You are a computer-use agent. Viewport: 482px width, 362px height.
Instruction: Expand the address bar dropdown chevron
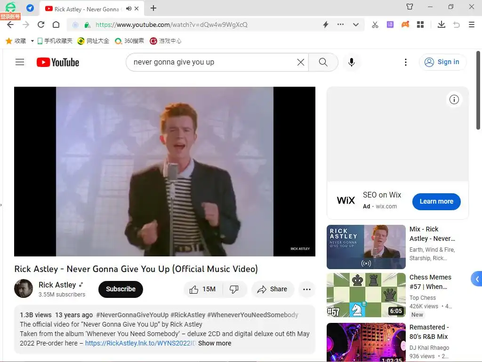click(x=356, y=25)
